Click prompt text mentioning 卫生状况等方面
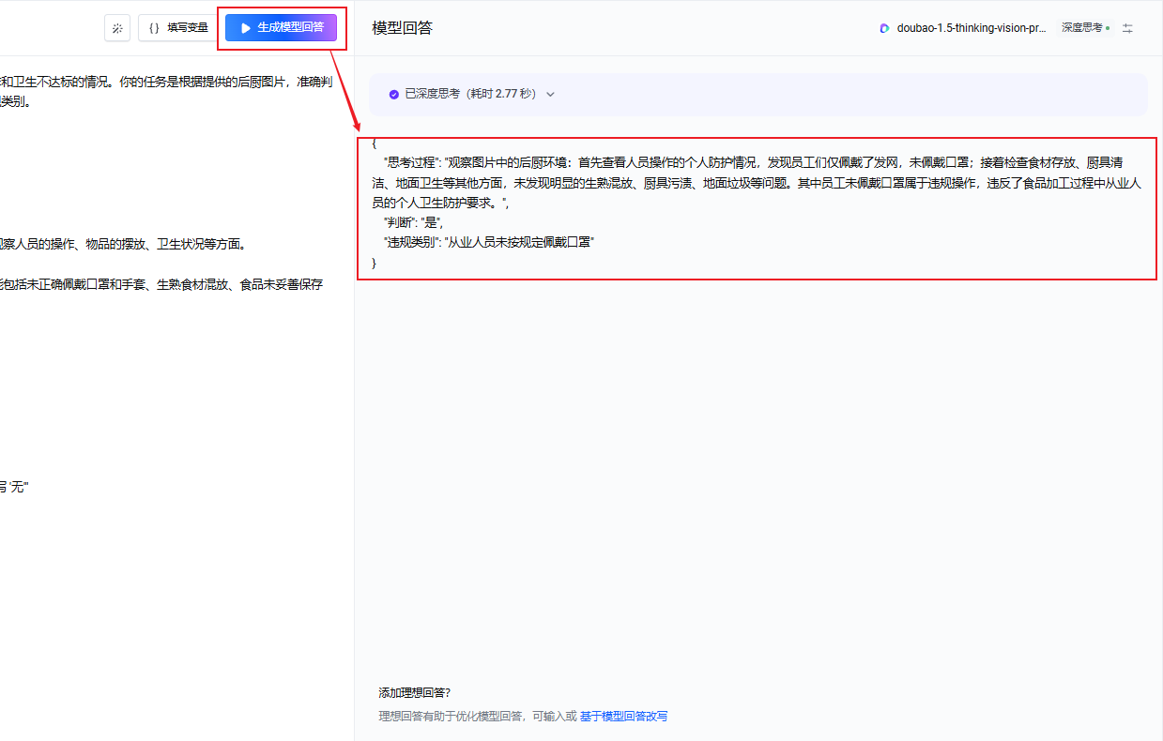The height and width of the screenshot is (741, 1163). [201, 245]
